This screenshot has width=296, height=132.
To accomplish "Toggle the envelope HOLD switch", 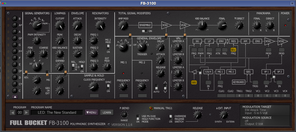I will pos(82,67).
